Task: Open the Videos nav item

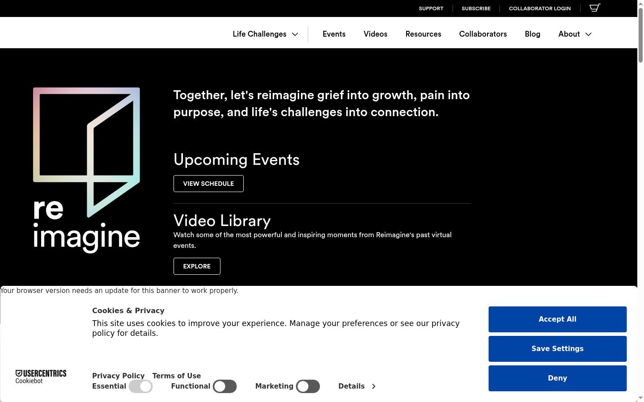Action: [x=375, y=34]
